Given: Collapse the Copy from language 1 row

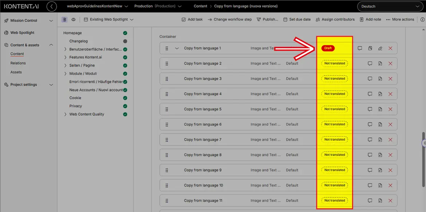Looking at the screenshot, I should pyautogui.click(x=177, y=48).
